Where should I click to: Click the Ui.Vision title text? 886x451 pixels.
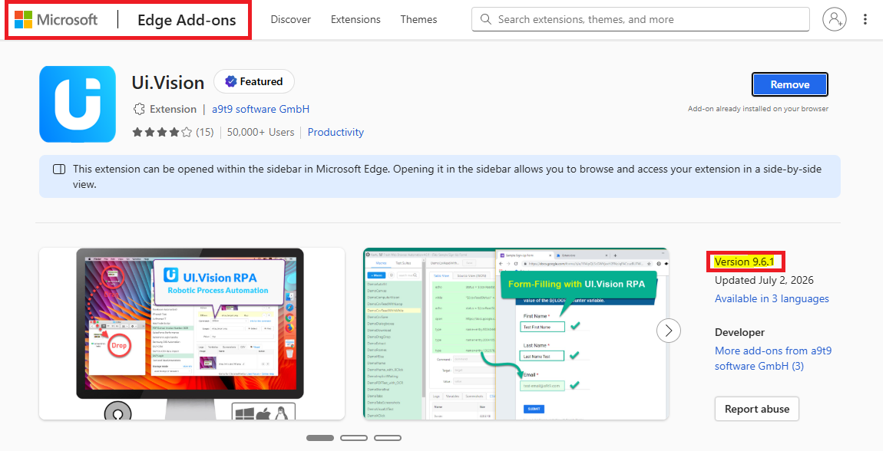click(168, 82)
